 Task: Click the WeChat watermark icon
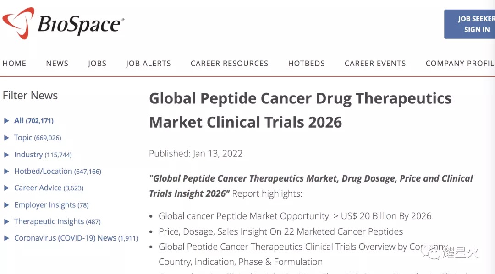click(431, 253)
